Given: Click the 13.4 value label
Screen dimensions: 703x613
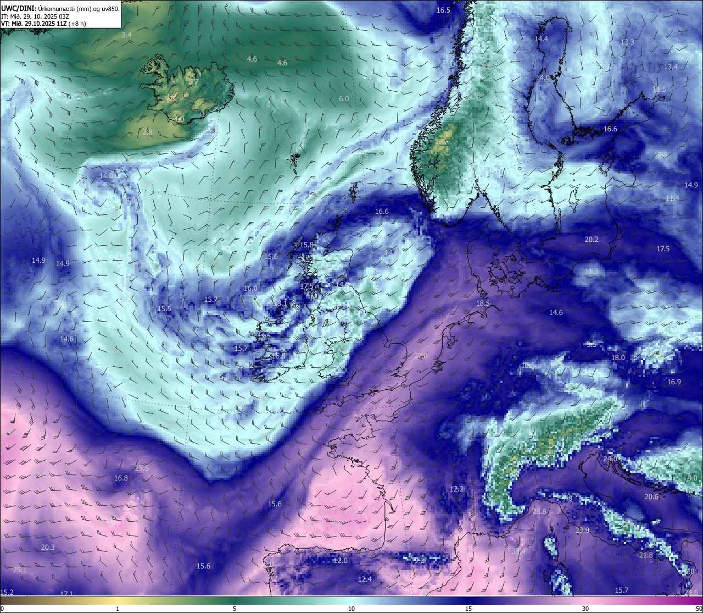Looking at the screenshot, I should tap(671, 67).
